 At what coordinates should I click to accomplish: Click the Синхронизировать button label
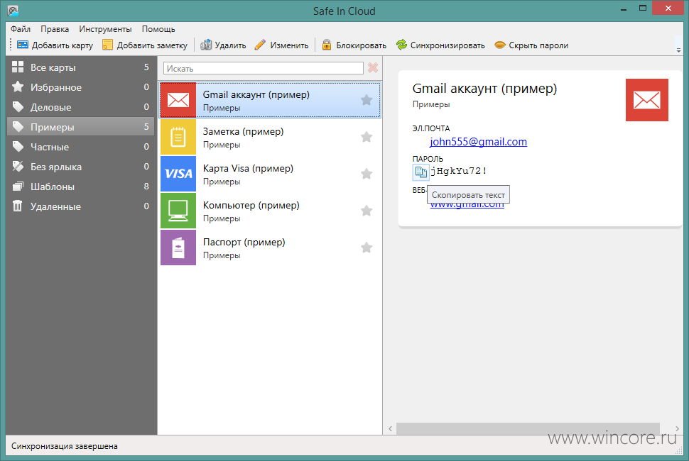(x=447, y=45)
